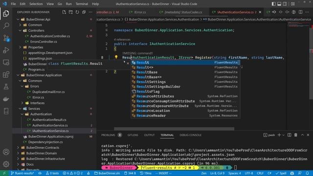The width and height of the screenshot is (313, 176).
Task: Open customize layout button
Action: 292,4
